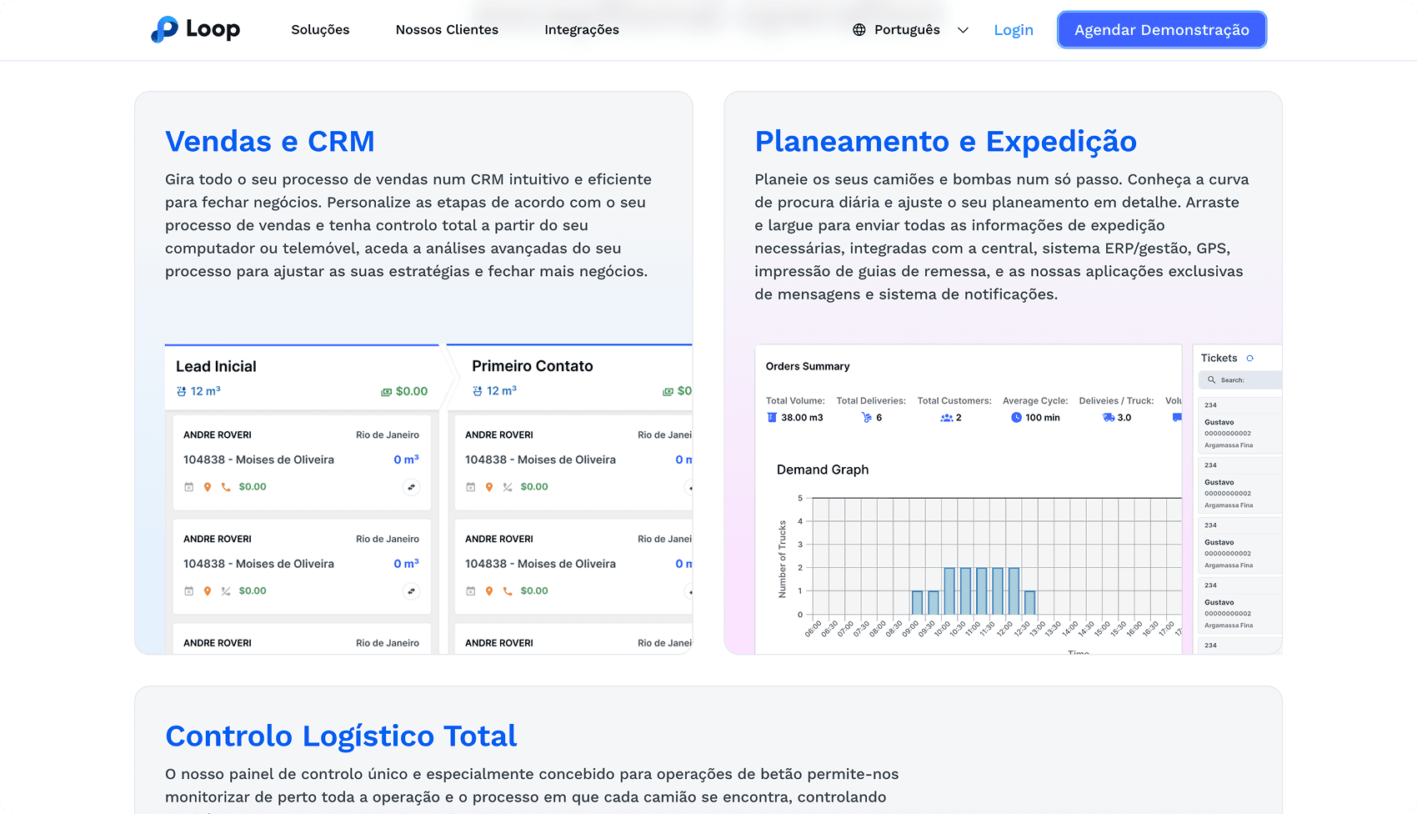Click the Deliveries per Truck truck icon
Image resolution: width=1417 pixels, height=814 pixels.
coord(1108,418)
